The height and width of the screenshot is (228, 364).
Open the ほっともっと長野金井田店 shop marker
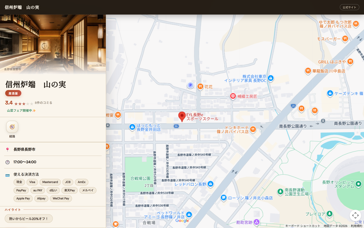pyautogui.click(x=132, y=127)
